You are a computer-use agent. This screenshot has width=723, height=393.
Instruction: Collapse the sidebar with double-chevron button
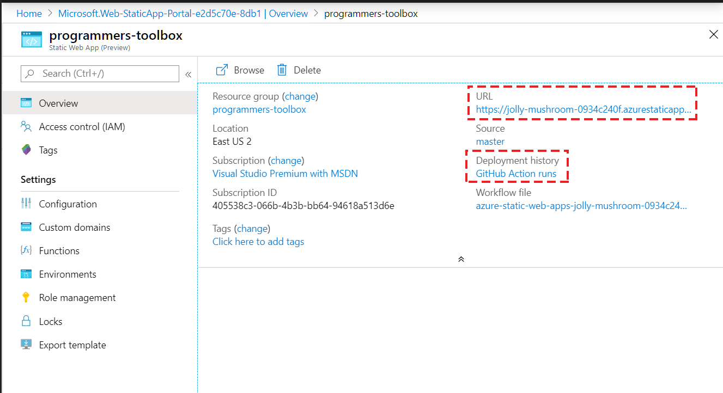tap(188, 75)
